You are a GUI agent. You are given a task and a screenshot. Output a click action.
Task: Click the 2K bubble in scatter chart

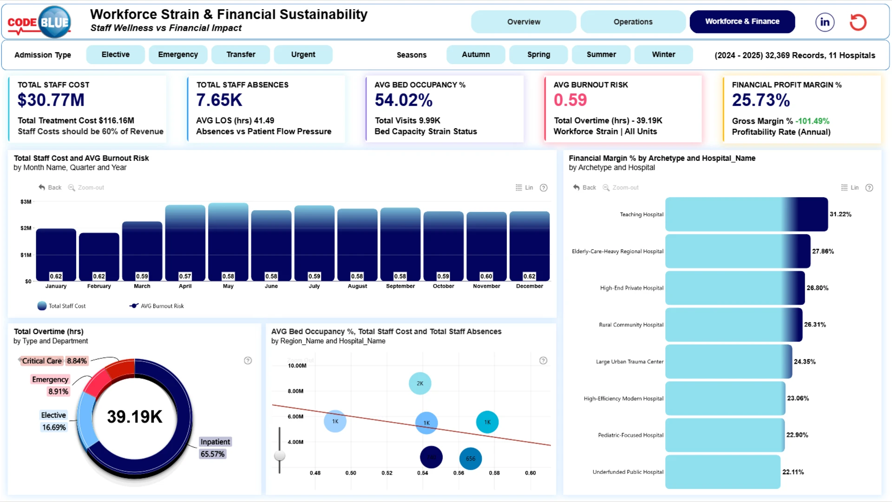[x=420, y=383]
